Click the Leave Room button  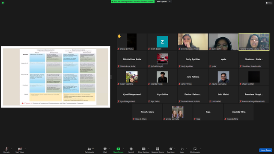click(x=265, y=150)
